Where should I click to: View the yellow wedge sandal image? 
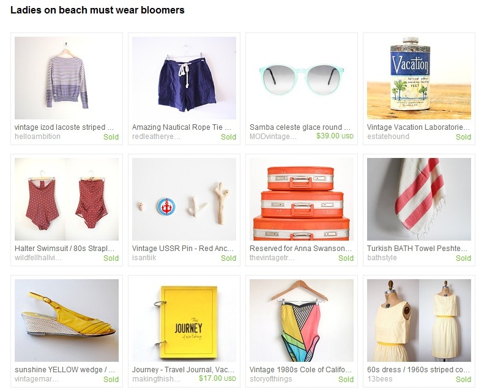pos(67,320)
